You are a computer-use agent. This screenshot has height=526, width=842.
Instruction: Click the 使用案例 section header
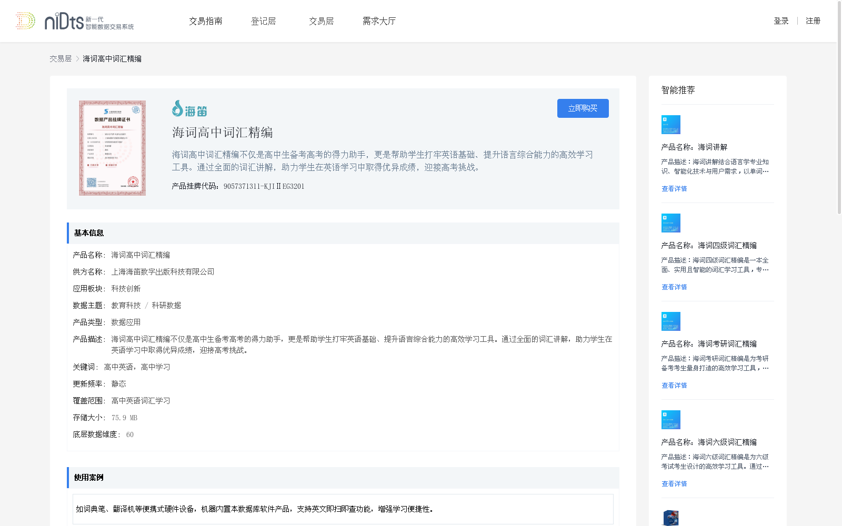[x=343, y=478]
